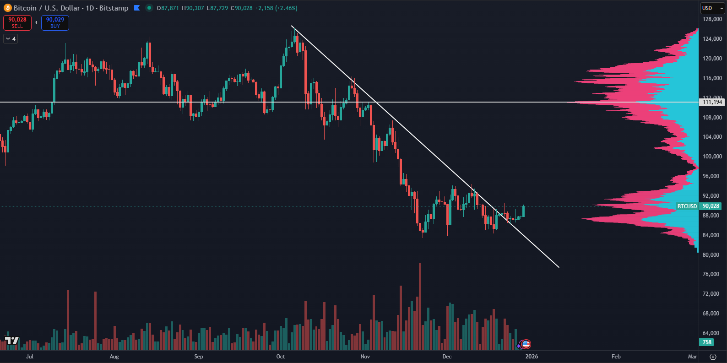727x363 pixels.
Task: Click the blue flag icon beside Bitstamp
Action: click(137, 8)
